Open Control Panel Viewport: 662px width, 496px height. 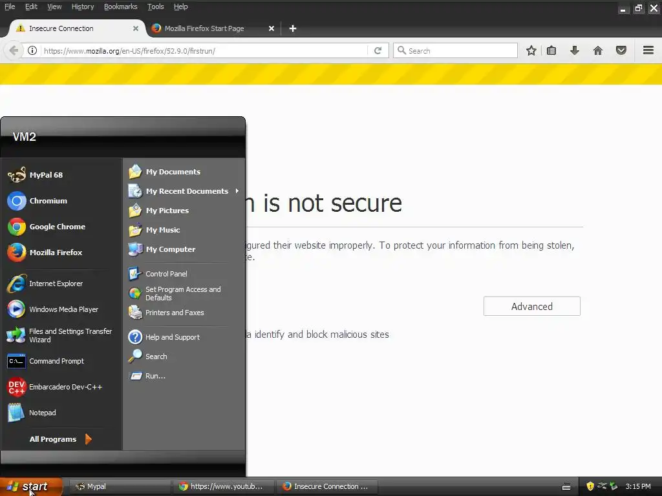(x=184, y=274)
